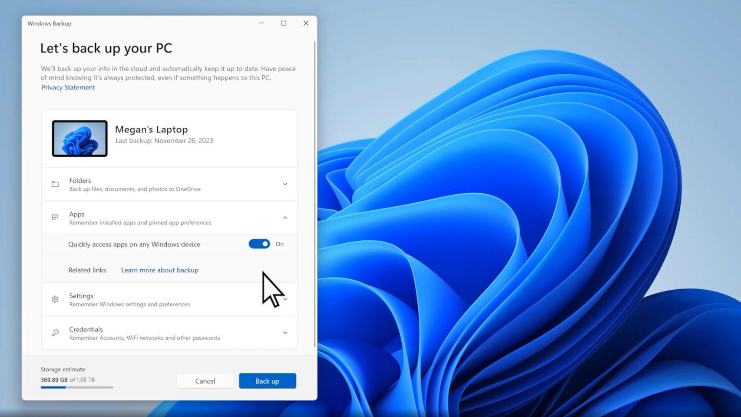Open the Privacy Statement link

[68, 87]
